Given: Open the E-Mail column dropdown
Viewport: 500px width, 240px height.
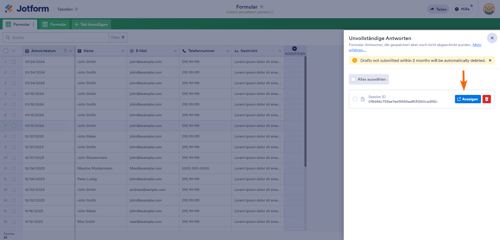Looking at the screenshot, I should coord(175,51).
